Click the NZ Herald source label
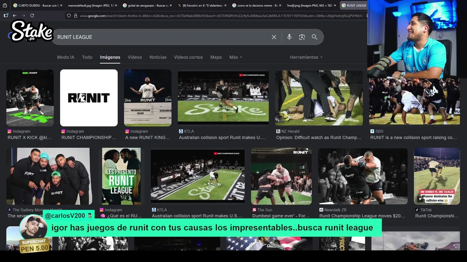 [x=290, y=131]
